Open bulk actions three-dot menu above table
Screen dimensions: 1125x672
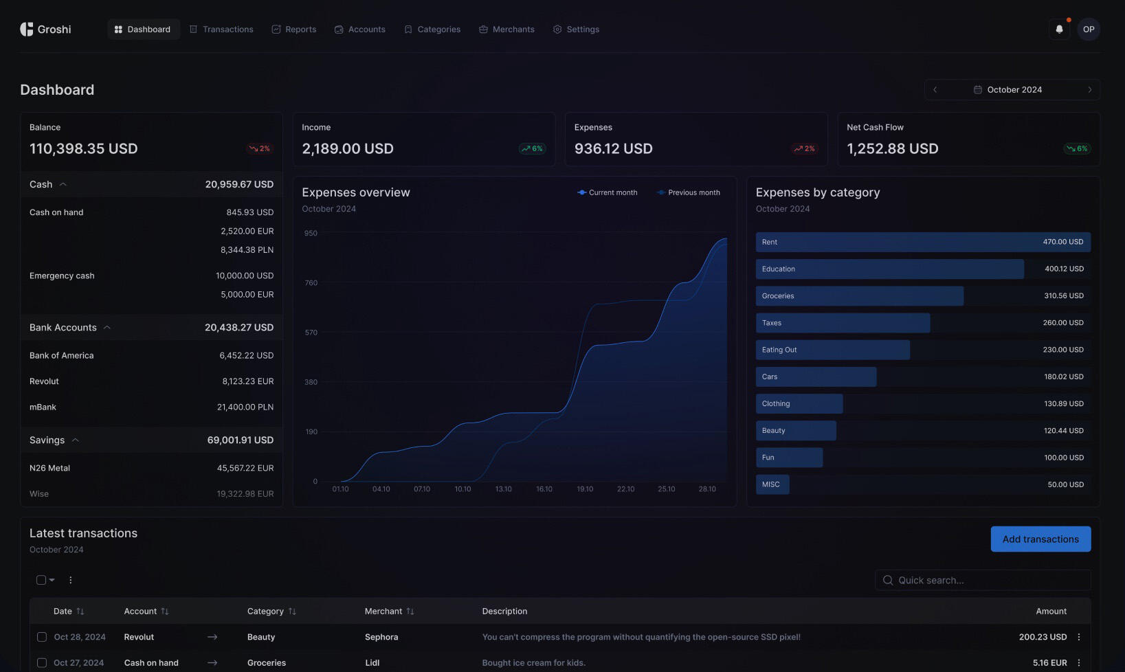pyautogui.click(x=71, y=580)
